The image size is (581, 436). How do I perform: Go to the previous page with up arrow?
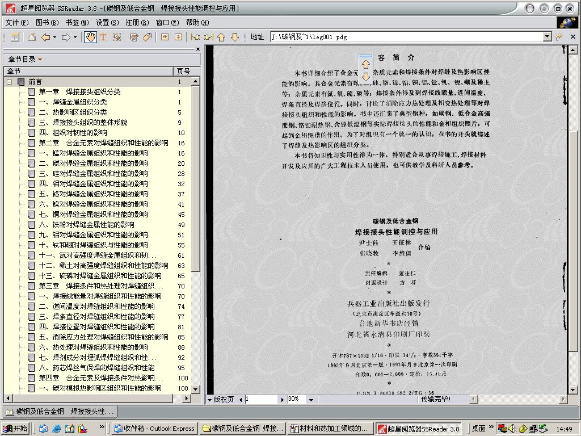(222, 37)
